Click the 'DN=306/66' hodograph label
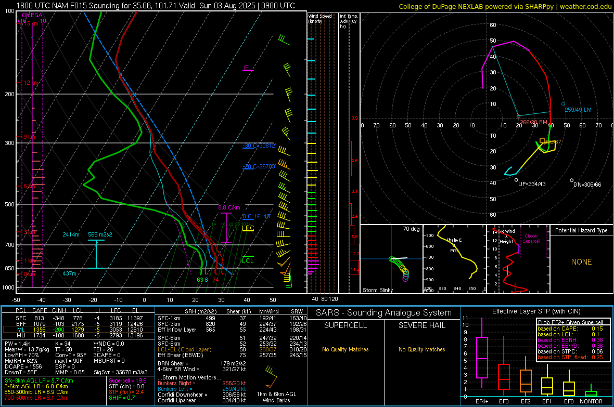 click(587, 185)
